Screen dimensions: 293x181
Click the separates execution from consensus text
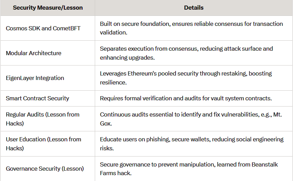(x=186, y=53)
